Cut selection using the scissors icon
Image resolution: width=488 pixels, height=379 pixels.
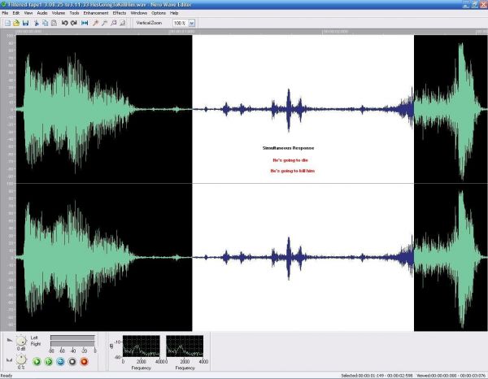point(37,23)
